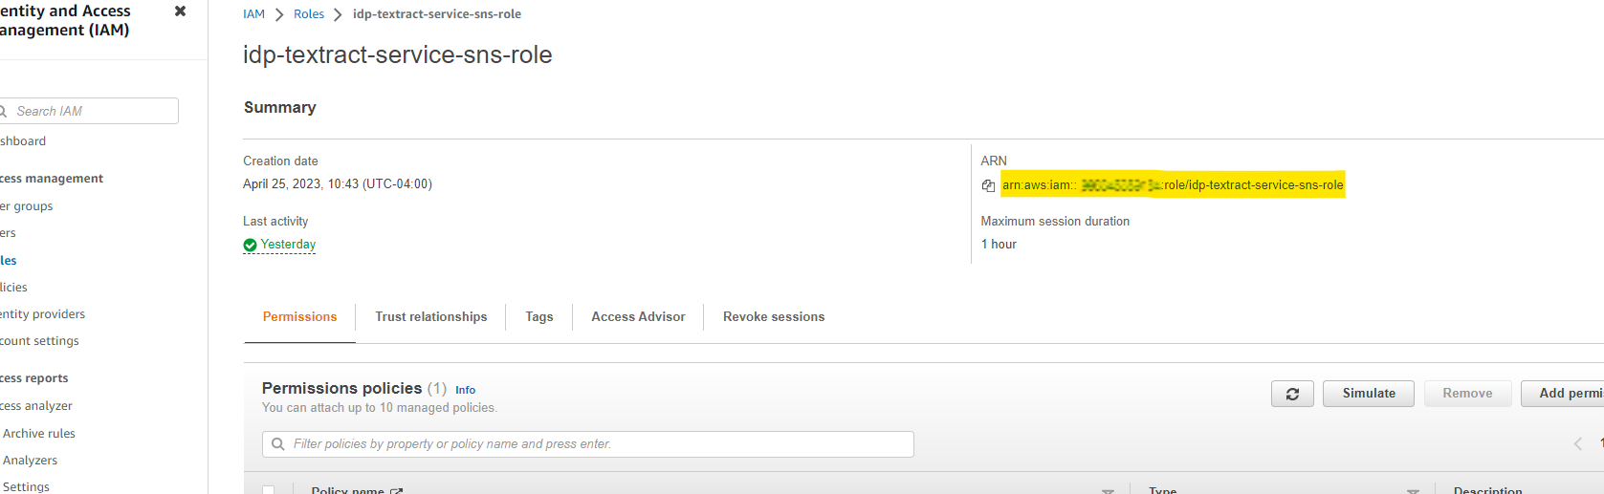The image size is (1604, 494).
Task: Open the Access Advisor tab
Action: (638, 317)
